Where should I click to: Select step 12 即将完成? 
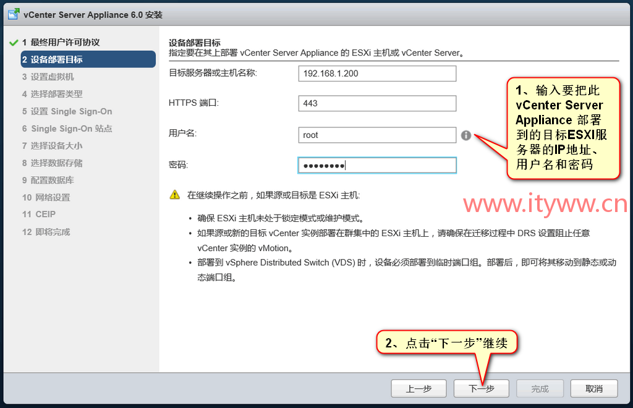tap(46, 232)
